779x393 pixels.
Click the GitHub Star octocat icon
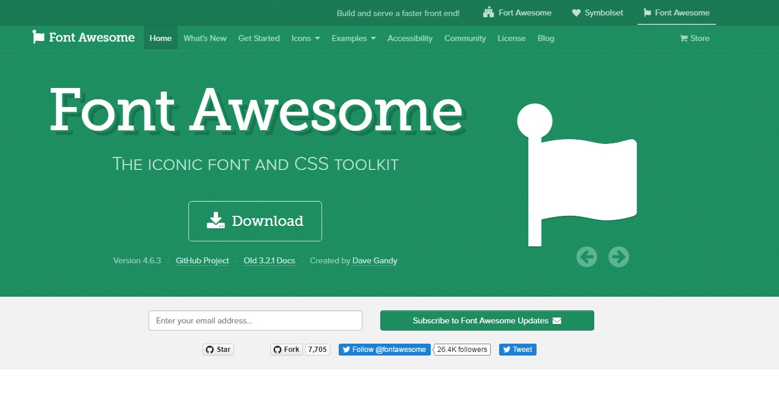[x=210, y=350]
